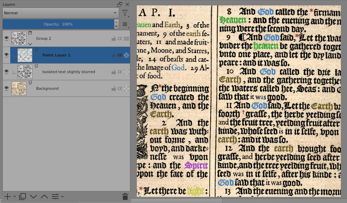This screenshot has height=203, width=347.
Task: Open the layer properties dropdown arrow
Action: click(x=62, y=197)
